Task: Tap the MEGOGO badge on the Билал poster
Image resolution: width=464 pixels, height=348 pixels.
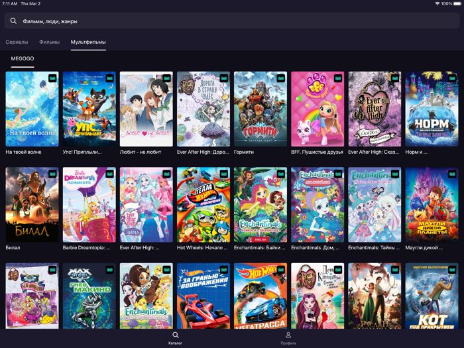Action: pos(52,174)
